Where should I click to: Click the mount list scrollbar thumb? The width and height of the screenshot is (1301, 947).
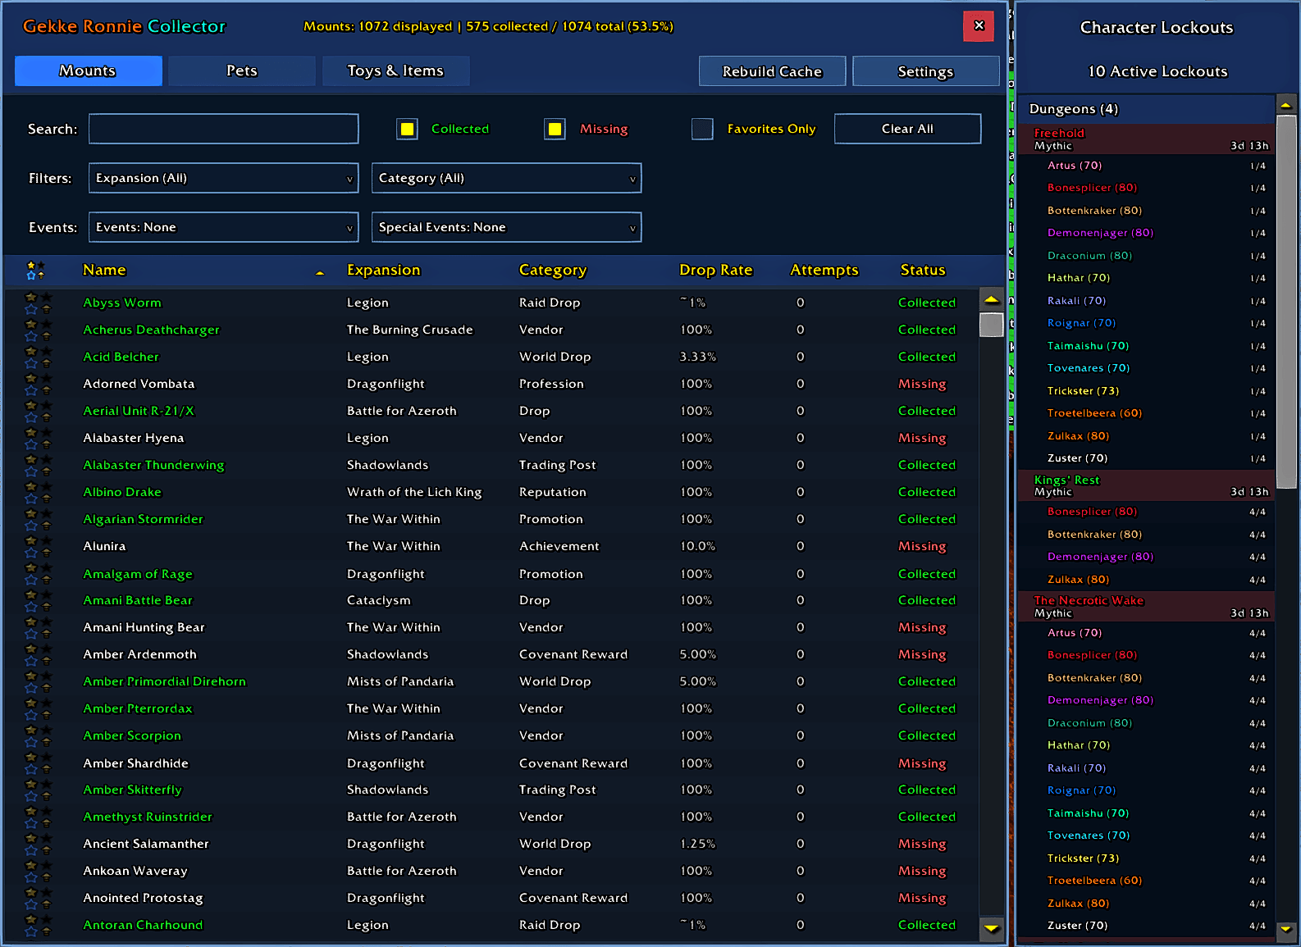pyautogui.click(x=992, y=325)
